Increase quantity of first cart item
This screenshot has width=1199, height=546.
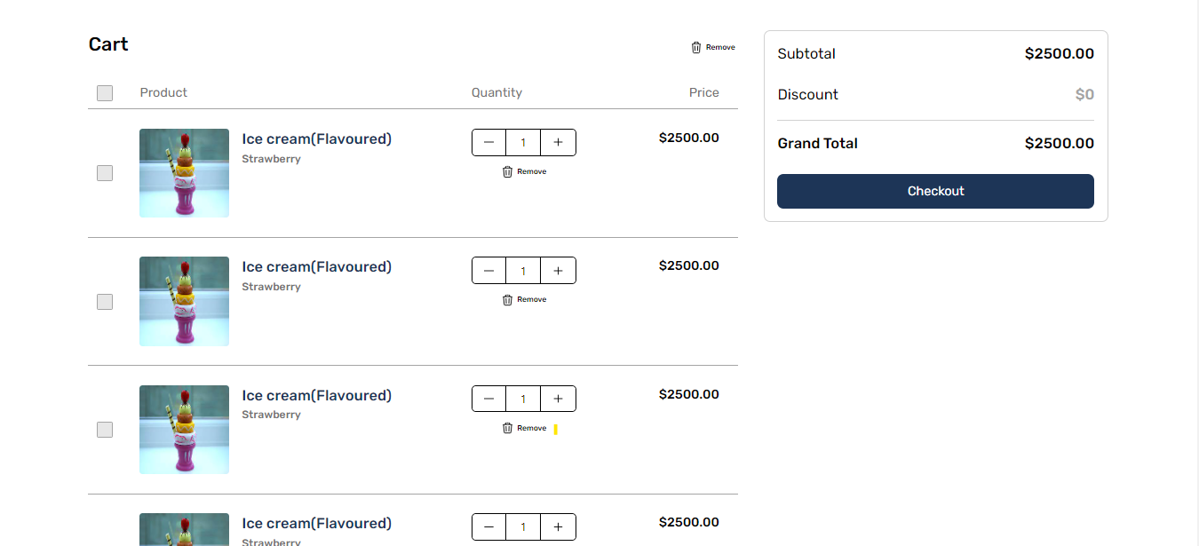tap(558, 142)
